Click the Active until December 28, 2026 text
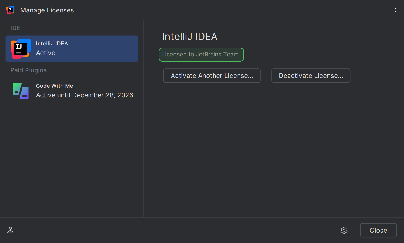The width and height of the screenshot is (404, 243). click(84, 95)
